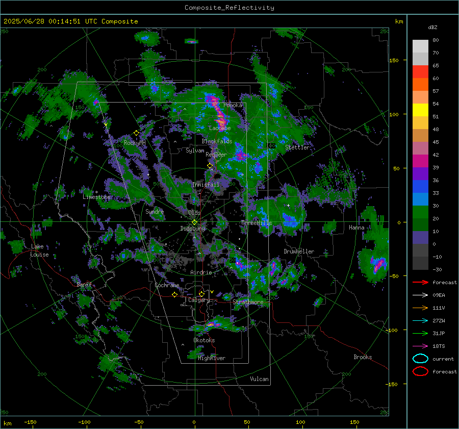459x429 pixels.
Task: Click the Limestone label on the map
Action: pyautogui.click(x=96, y=197)
